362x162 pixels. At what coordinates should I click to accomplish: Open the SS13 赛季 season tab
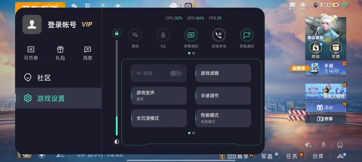[x=237, y=156]
